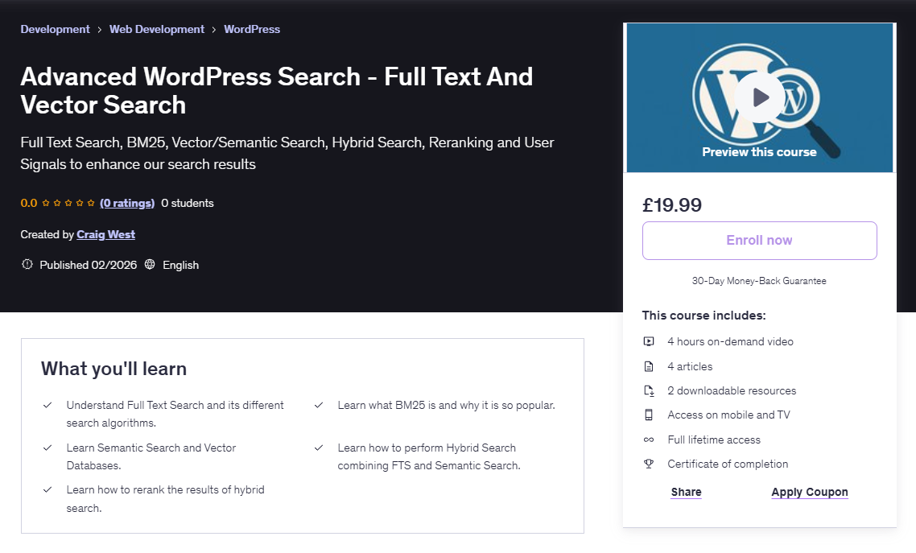Visit instructor Craig West's profile

[x=105, y=234]
